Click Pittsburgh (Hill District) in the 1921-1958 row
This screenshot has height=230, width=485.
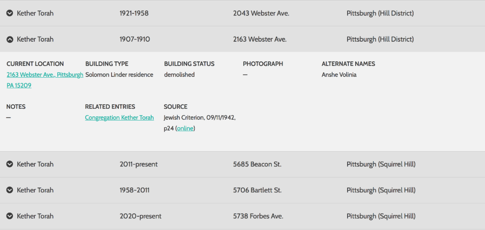(x=380, y=13)
